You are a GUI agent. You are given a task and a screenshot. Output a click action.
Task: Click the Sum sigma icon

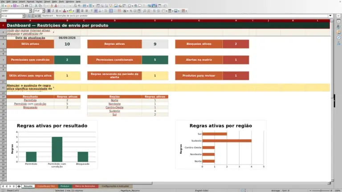pyautogui.click(x=33, y=16)
